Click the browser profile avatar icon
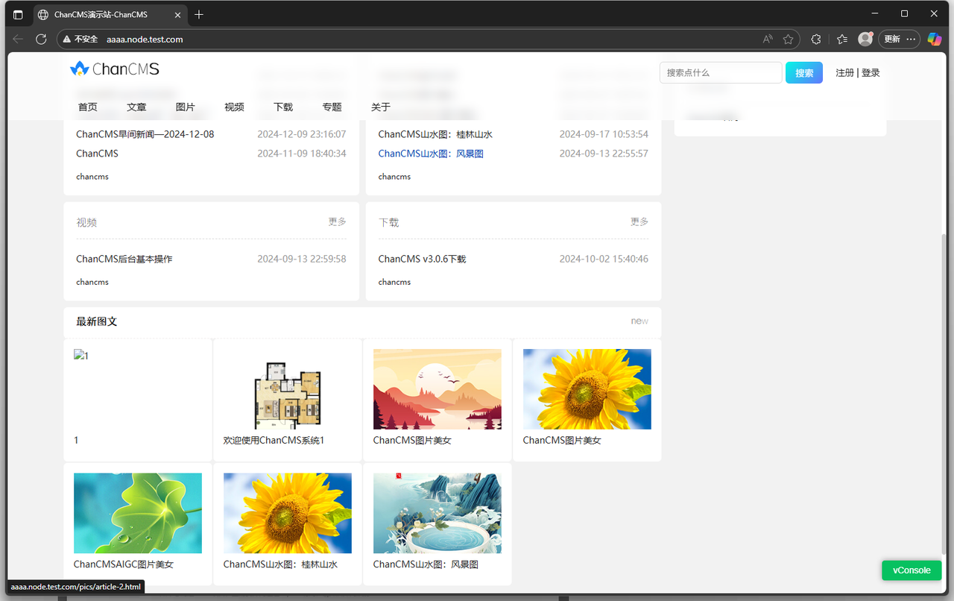The width and height of the screenshot is (954, 601). [x=865, y=39]
